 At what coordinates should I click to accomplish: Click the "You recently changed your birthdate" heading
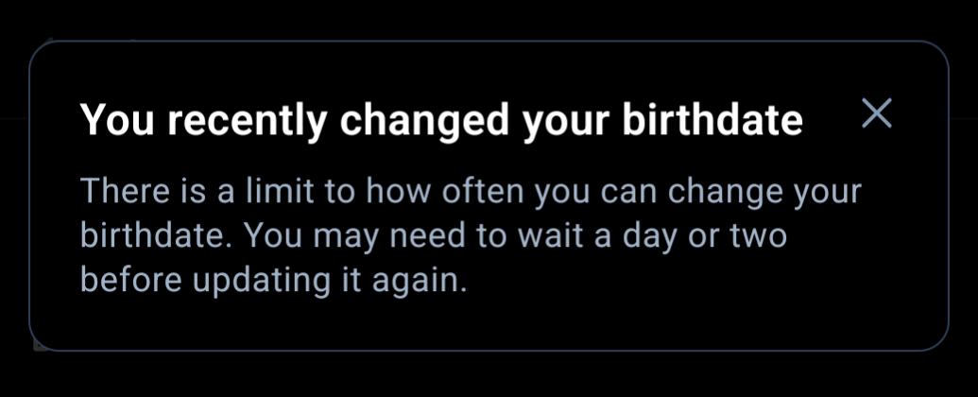pyautogui.click(x=441, y=120)
